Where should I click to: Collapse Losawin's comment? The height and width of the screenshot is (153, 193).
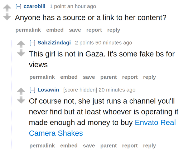[x=32, y=90]
